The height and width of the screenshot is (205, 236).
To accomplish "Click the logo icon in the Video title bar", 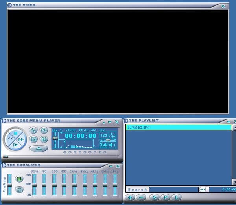I will click(x=9, y=5).
